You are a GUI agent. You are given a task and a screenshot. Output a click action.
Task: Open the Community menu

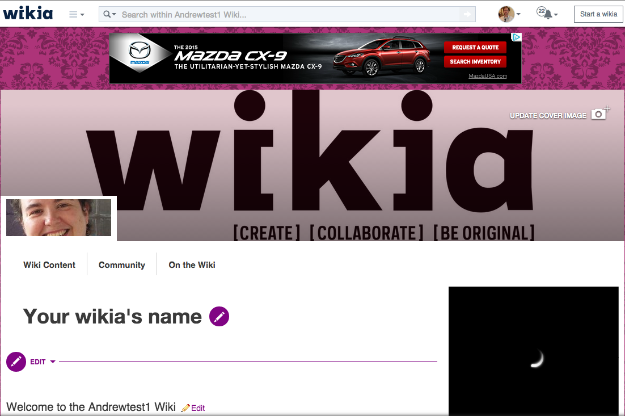(122, 265)
